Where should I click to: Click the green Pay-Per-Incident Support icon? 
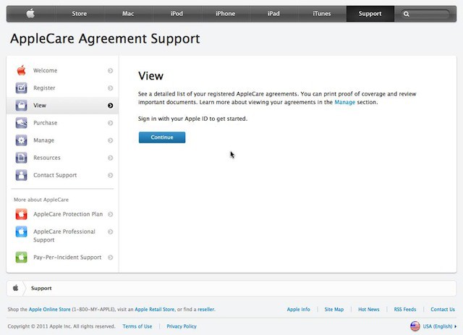pos(21,257)
